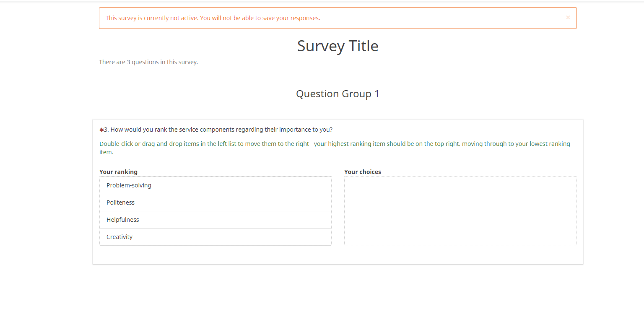Click the empty Your choices drop area
The height and width of the screenshot is (309, 644).
[460, 211]
